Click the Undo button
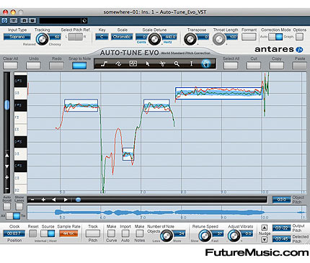This screenshot has width=310, height=263. click(x=33, y=66)
